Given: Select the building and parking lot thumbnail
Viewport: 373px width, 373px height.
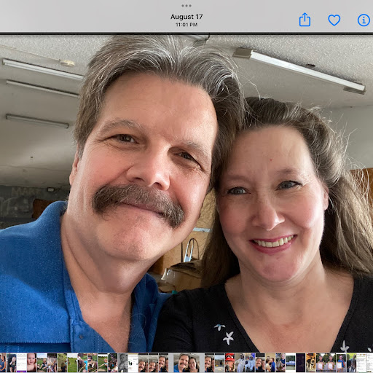Looking at the screenshot, I should (x=219, y=363).
